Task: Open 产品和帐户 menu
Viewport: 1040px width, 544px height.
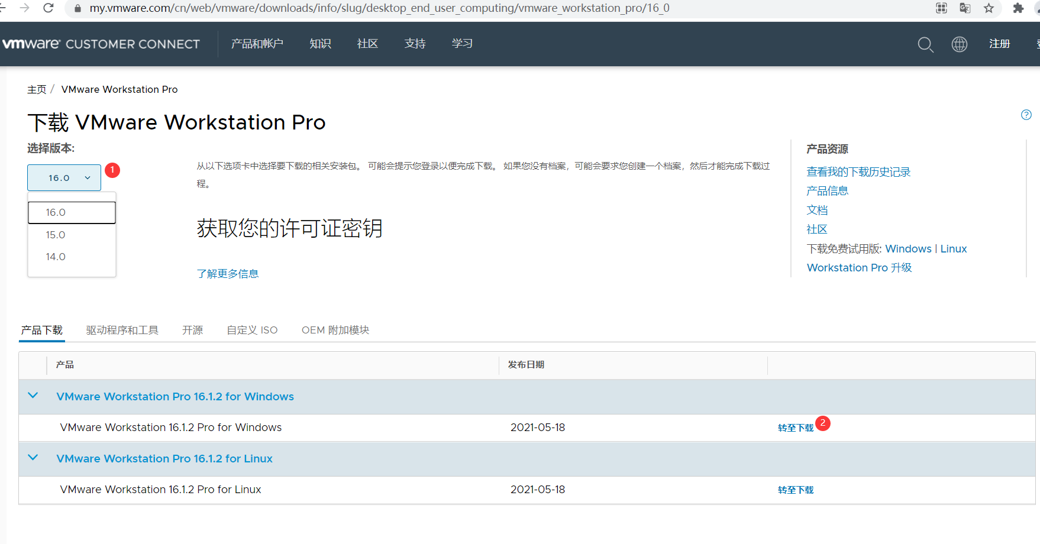Action: [257, 44]
